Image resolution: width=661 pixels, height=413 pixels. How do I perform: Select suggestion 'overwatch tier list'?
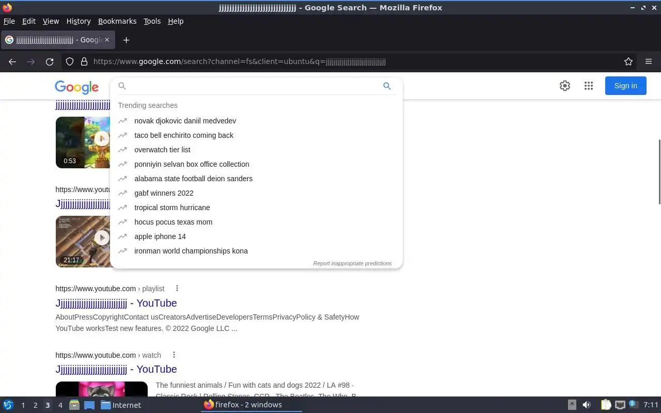(x=256, y=150)
